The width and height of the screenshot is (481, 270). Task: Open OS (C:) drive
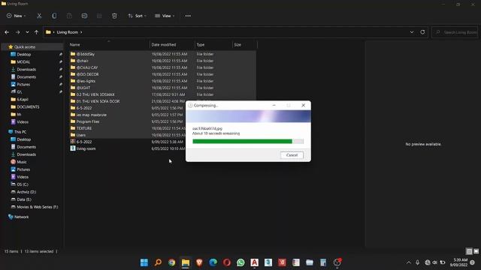(23, 184)
